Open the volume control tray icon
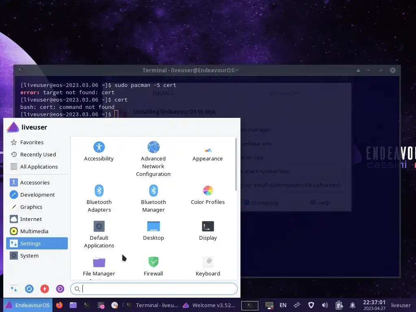This screenshot has width=416, height=312. (325, 305)
